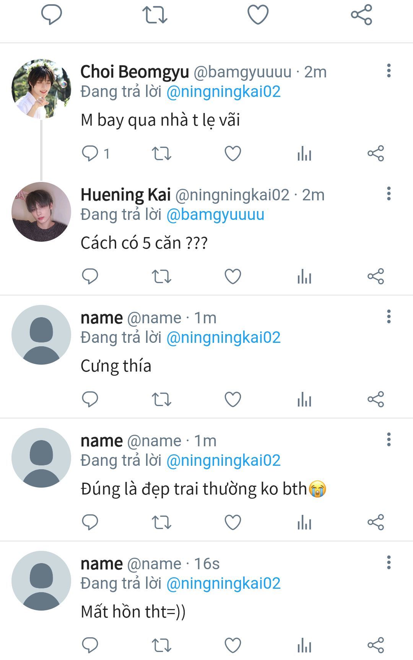The image size is (413, 660).
Task: View analytics for "Mất hồn tht" reply
Action: pyautogui.click(x=304, y=645)
